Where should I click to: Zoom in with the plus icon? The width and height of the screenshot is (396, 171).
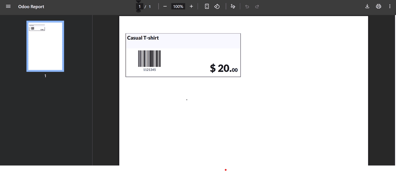pyautogui.click(x=191, y=7)
